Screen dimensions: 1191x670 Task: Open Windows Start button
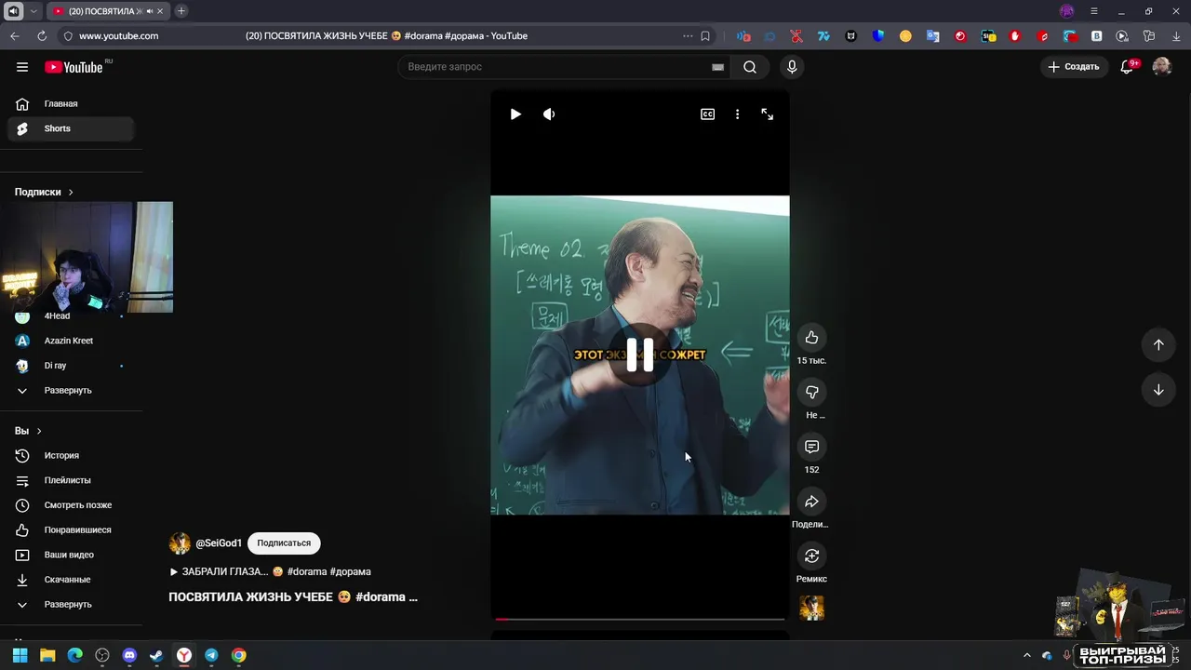(20, 655)
